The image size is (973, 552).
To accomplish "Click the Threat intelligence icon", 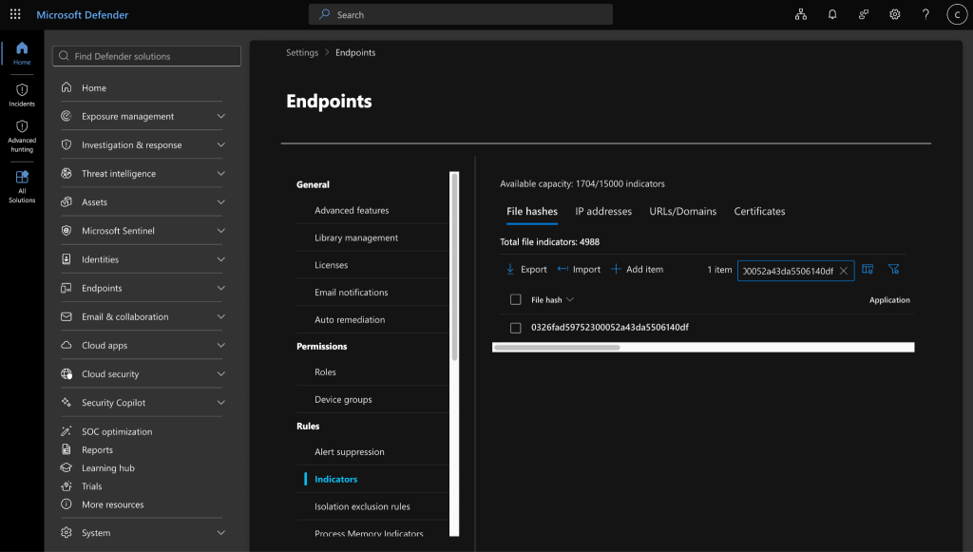I will pos(67,173).
